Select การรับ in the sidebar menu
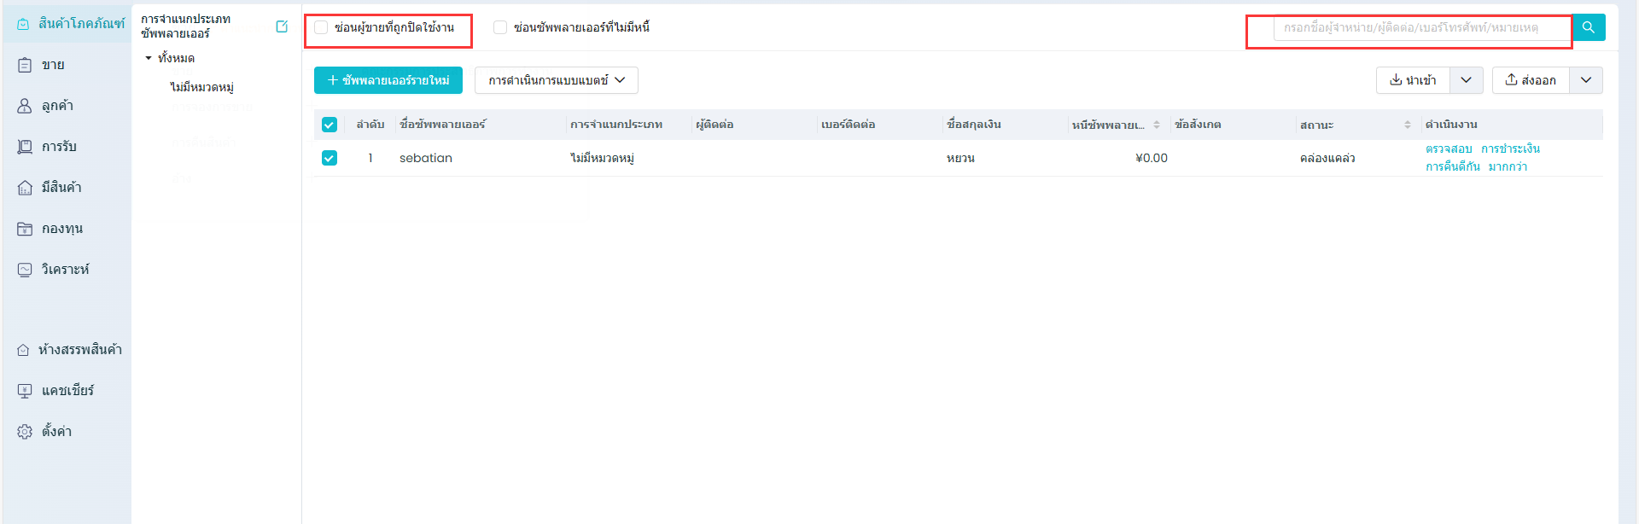This screenshot has width=1639, height=524. pos(59,147)
